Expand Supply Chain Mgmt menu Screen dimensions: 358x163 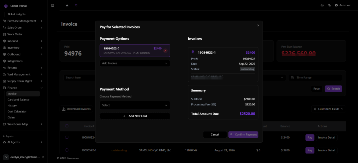click(23, 81)
